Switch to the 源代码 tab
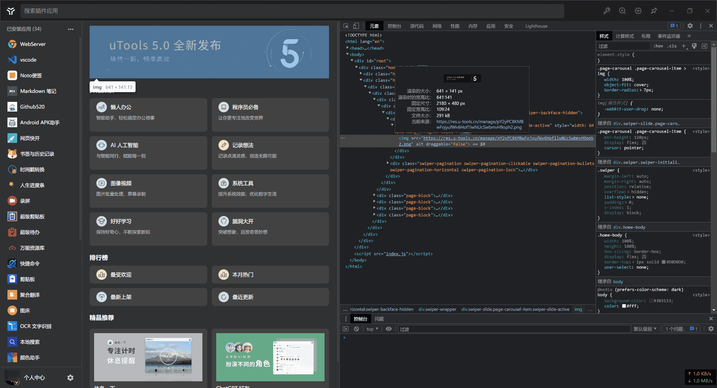The image size is (717, 388). pyautogui.click(x=417, y=26)
